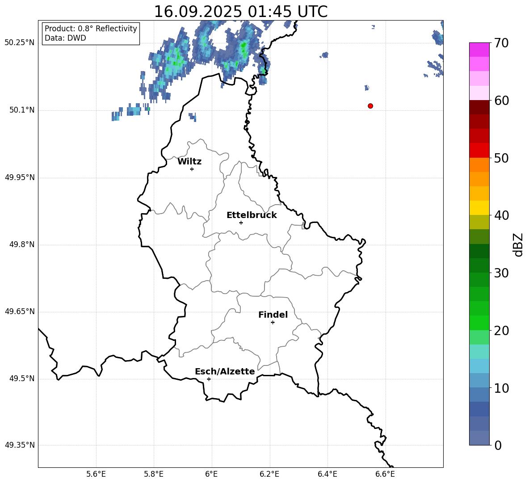Click the 20 colorbar tick label
This screenshot has height=483, width=529.
pyautogui.click(x=501, y=331)
